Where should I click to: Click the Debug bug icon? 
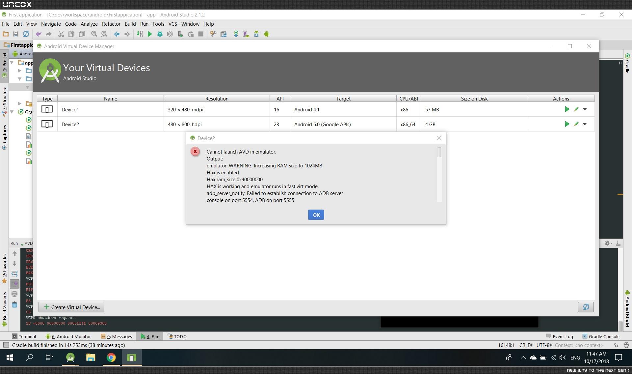coord(160,34)
